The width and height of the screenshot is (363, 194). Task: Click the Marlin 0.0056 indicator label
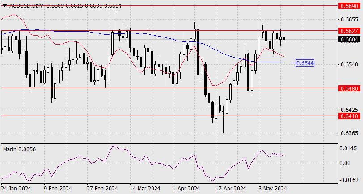20,149
